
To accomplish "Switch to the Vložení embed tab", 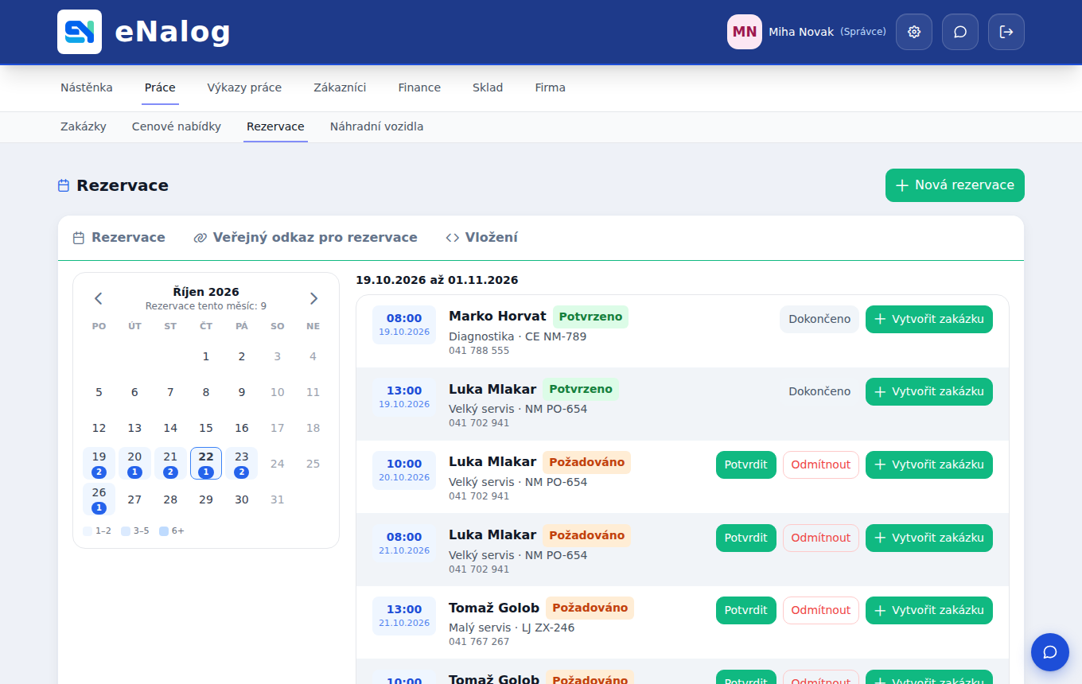I will (482, 238).
